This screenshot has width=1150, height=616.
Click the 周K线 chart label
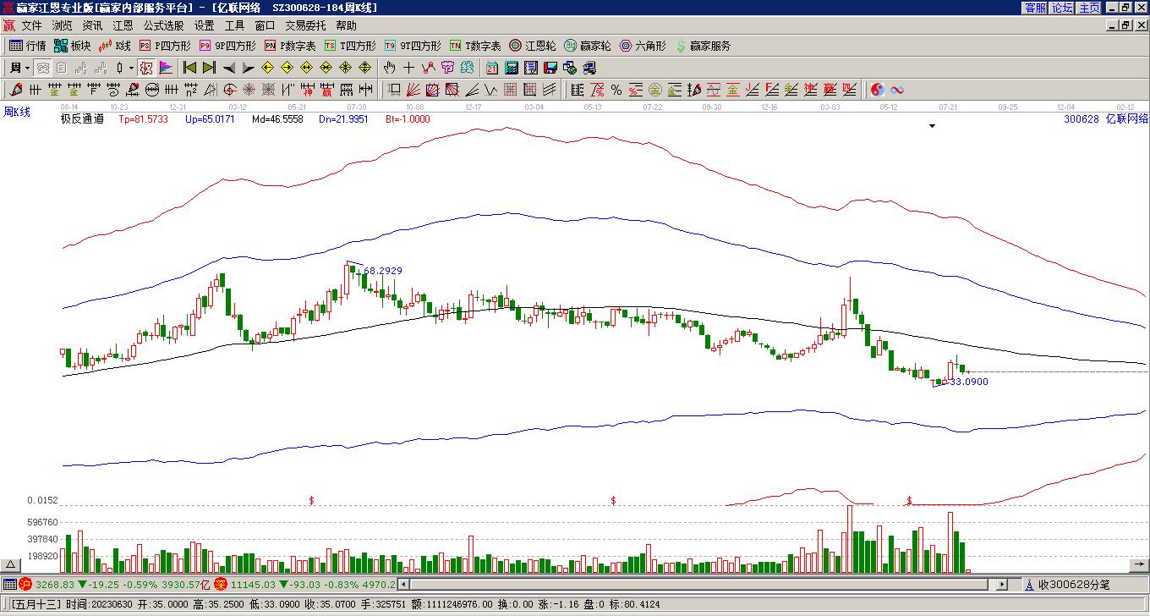tap(17, 112)
